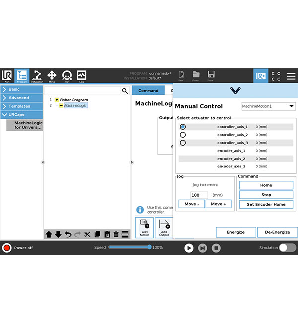Click the De-Energize button
Screen dimensions: 298x323
pos(277,232)
